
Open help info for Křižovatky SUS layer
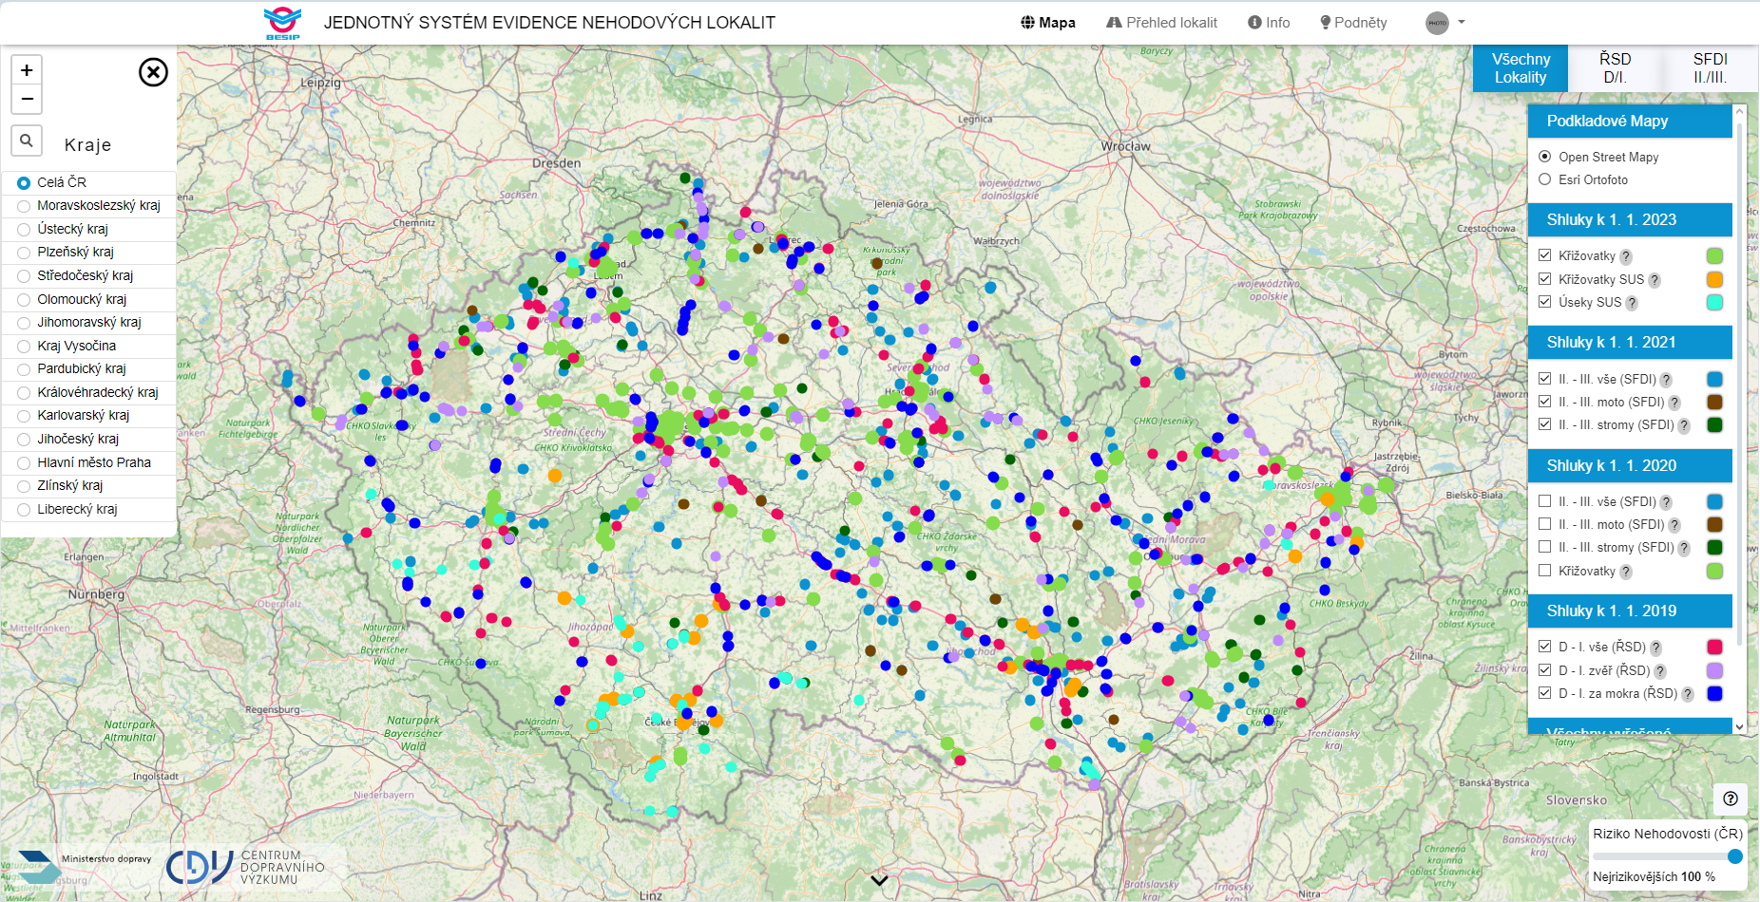click(x=1655, y=280)
